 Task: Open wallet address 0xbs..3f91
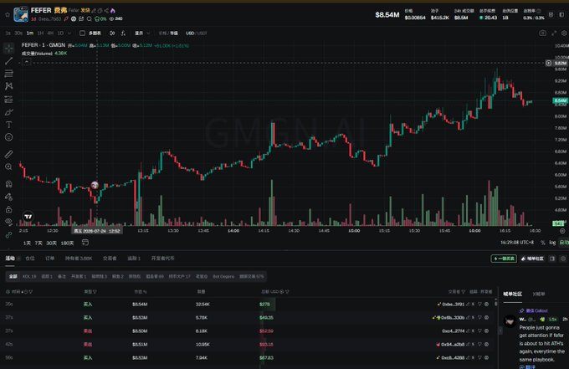coord(453,304)
